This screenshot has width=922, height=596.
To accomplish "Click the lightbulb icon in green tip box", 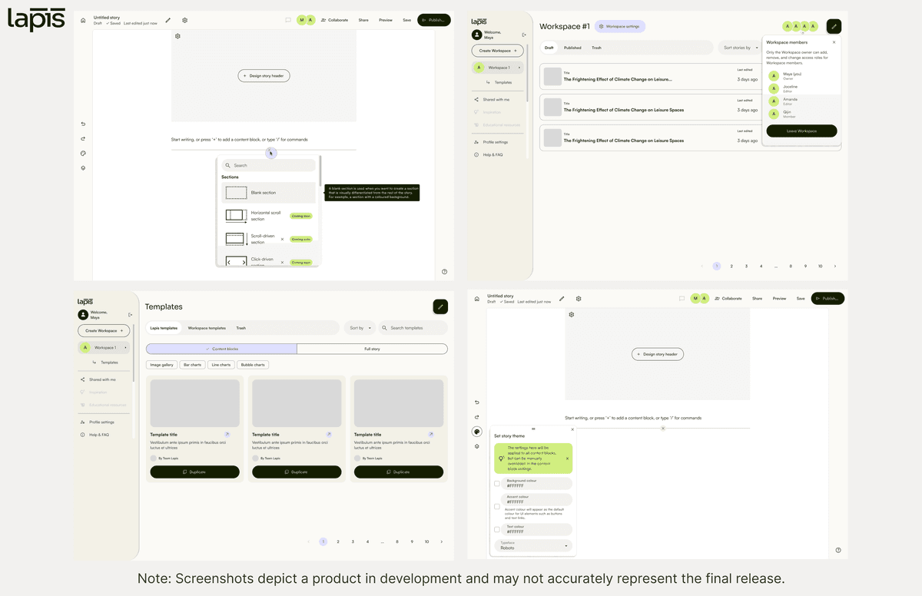I will (501, 459).
